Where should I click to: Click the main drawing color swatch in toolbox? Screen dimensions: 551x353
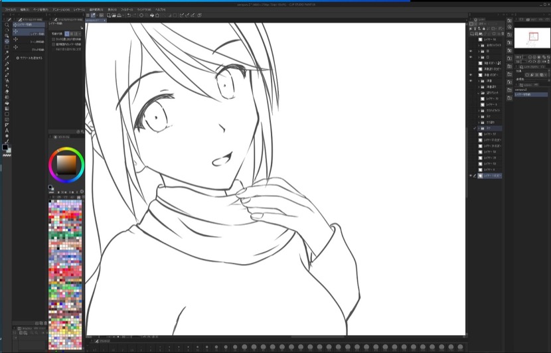[5, 147]
